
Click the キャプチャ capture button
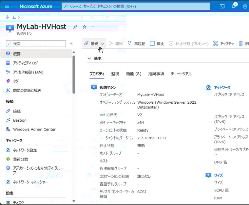pyautogui.click(x=223, y=43)
